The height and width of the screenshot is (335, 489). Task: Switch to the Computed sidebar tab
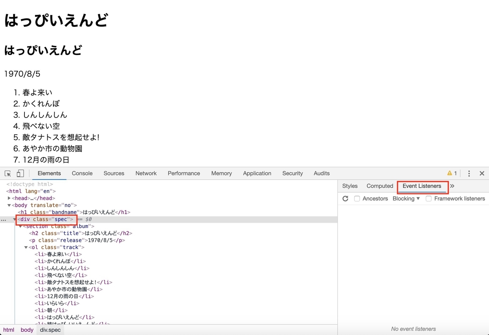(x=380, y=186)
